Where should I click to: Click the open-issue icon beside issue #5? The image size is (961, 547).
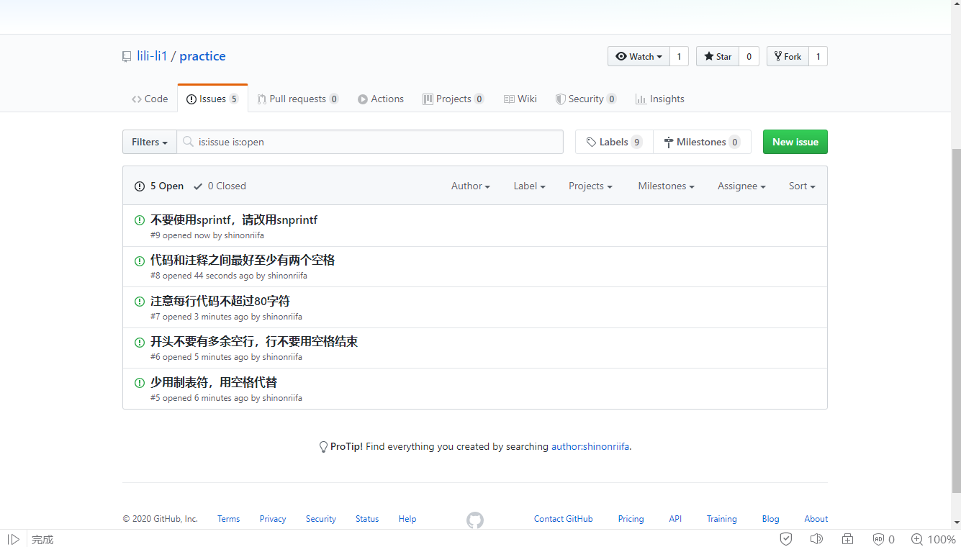click(140, 383)
